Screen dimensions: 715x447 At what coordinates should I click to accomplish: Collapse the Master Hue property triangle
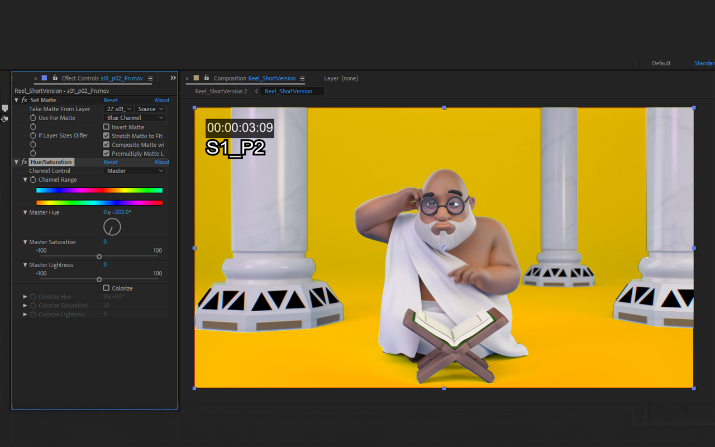pyautogui.click(x=25, y=212)
